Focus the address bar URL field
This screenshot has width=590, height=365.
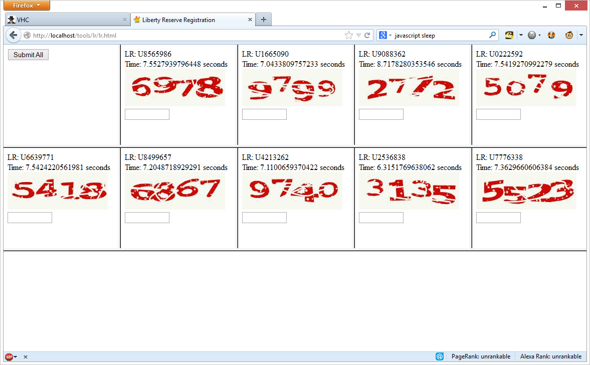[x=187, y=36]
